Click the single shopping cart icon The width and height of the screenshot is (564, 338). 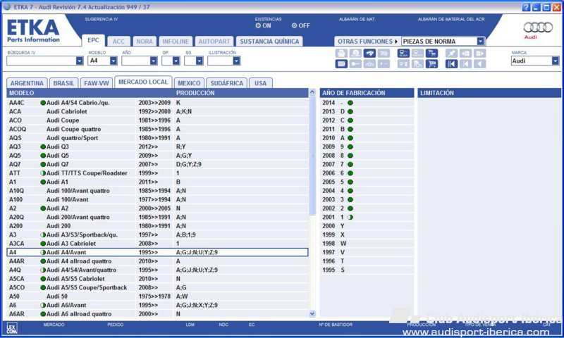431,64
